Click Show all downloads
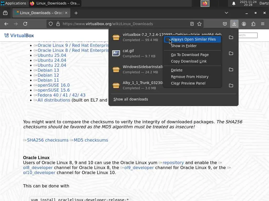269x201 pixels. [131, 99]
